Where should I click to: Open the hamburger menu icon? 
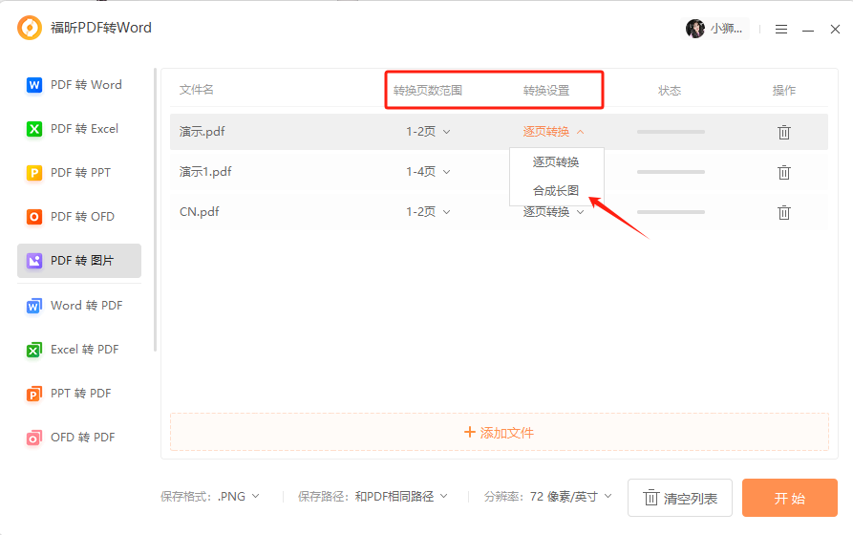click(781, 29)
